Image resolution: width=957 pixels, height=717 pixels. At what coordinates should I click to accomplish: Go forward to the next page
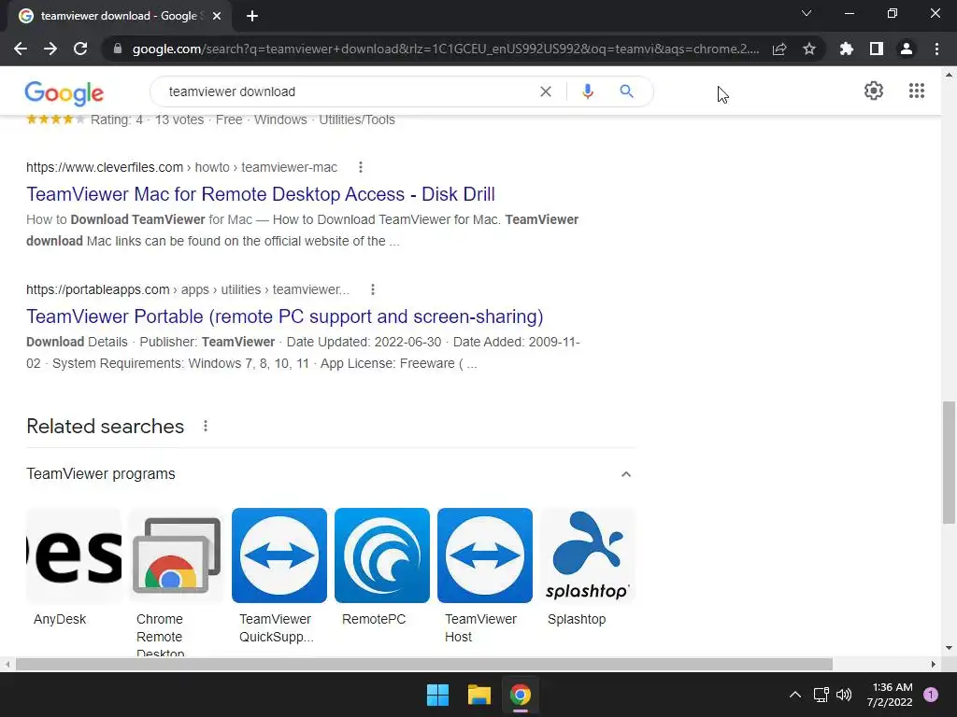pos(50,49)
